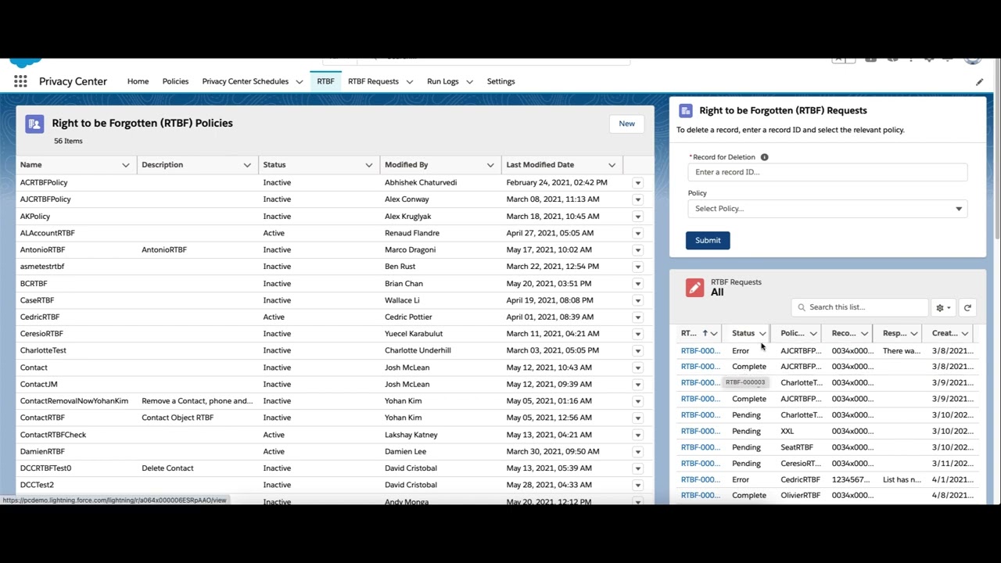Open the Settings tab

pyautogui.click(x=500, y=81)
